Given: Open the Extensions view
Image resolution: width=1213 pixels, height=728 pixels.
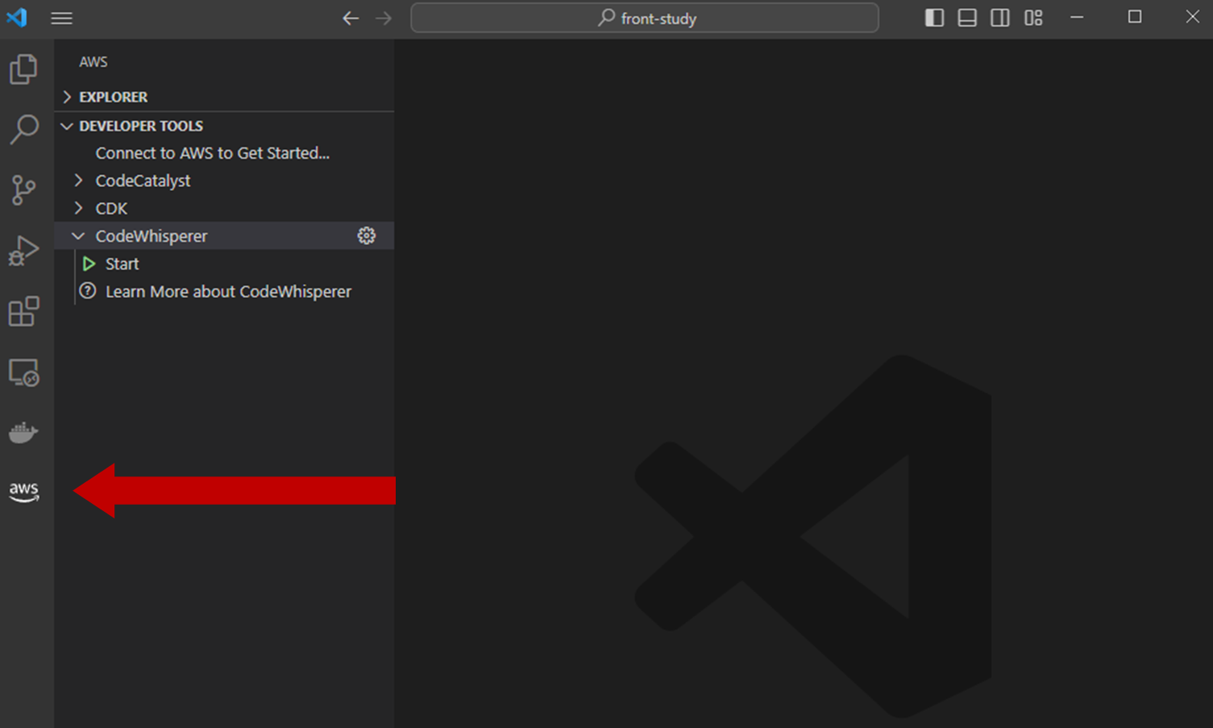Looking at the screenshot, I should 23,311.
